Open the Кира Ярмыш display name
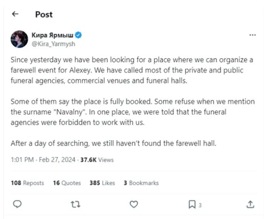 [x=52, y=35]
